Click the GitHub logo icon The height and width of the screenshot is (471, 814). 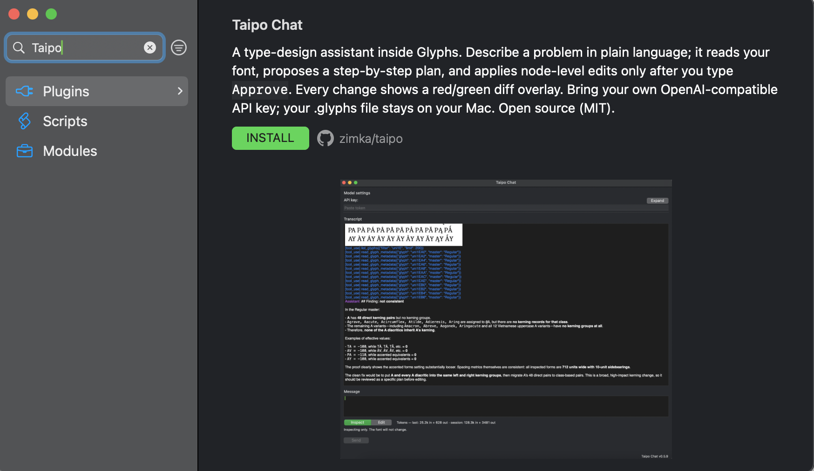click(326, 138)
